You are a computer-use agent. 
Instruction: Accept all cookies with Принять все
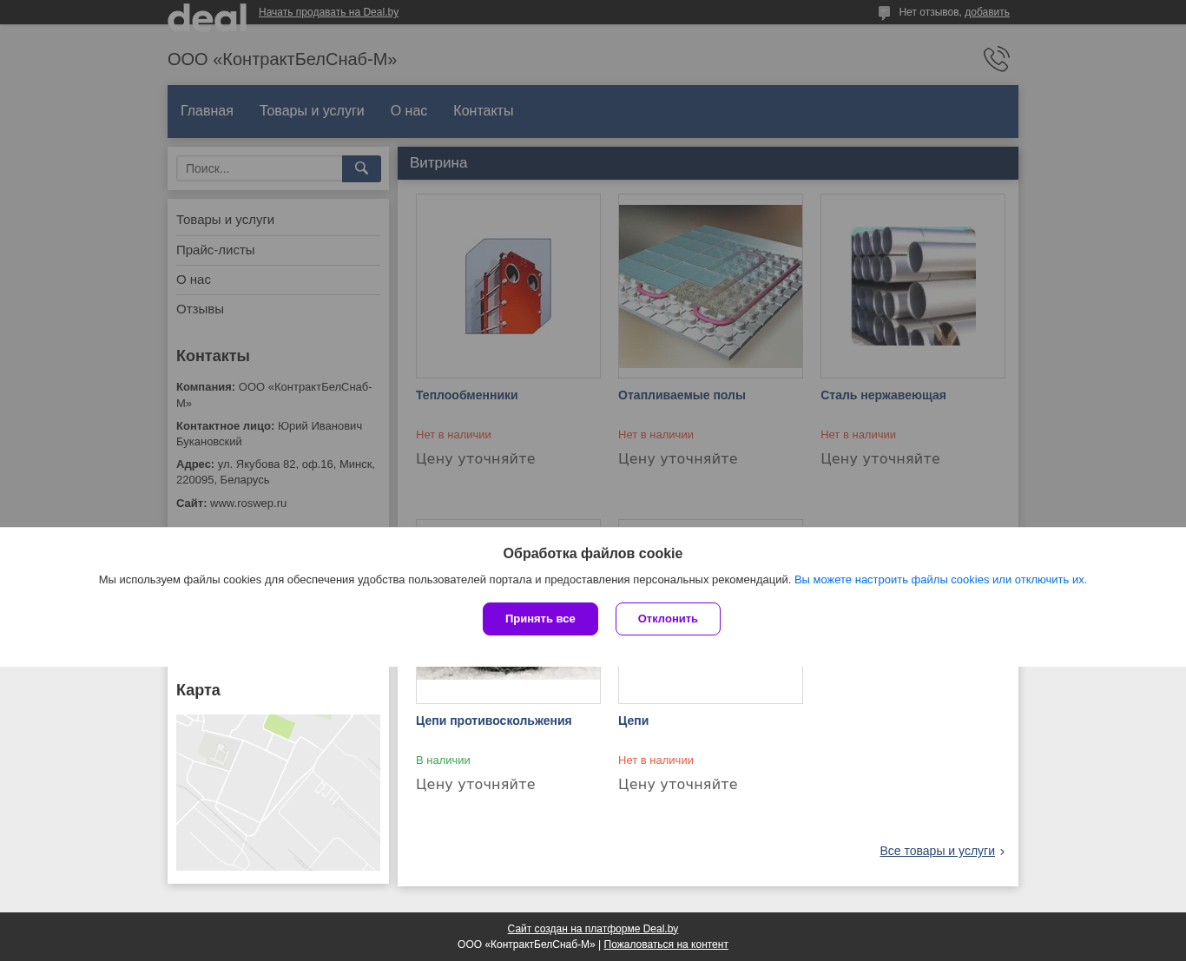coord(540,619)
